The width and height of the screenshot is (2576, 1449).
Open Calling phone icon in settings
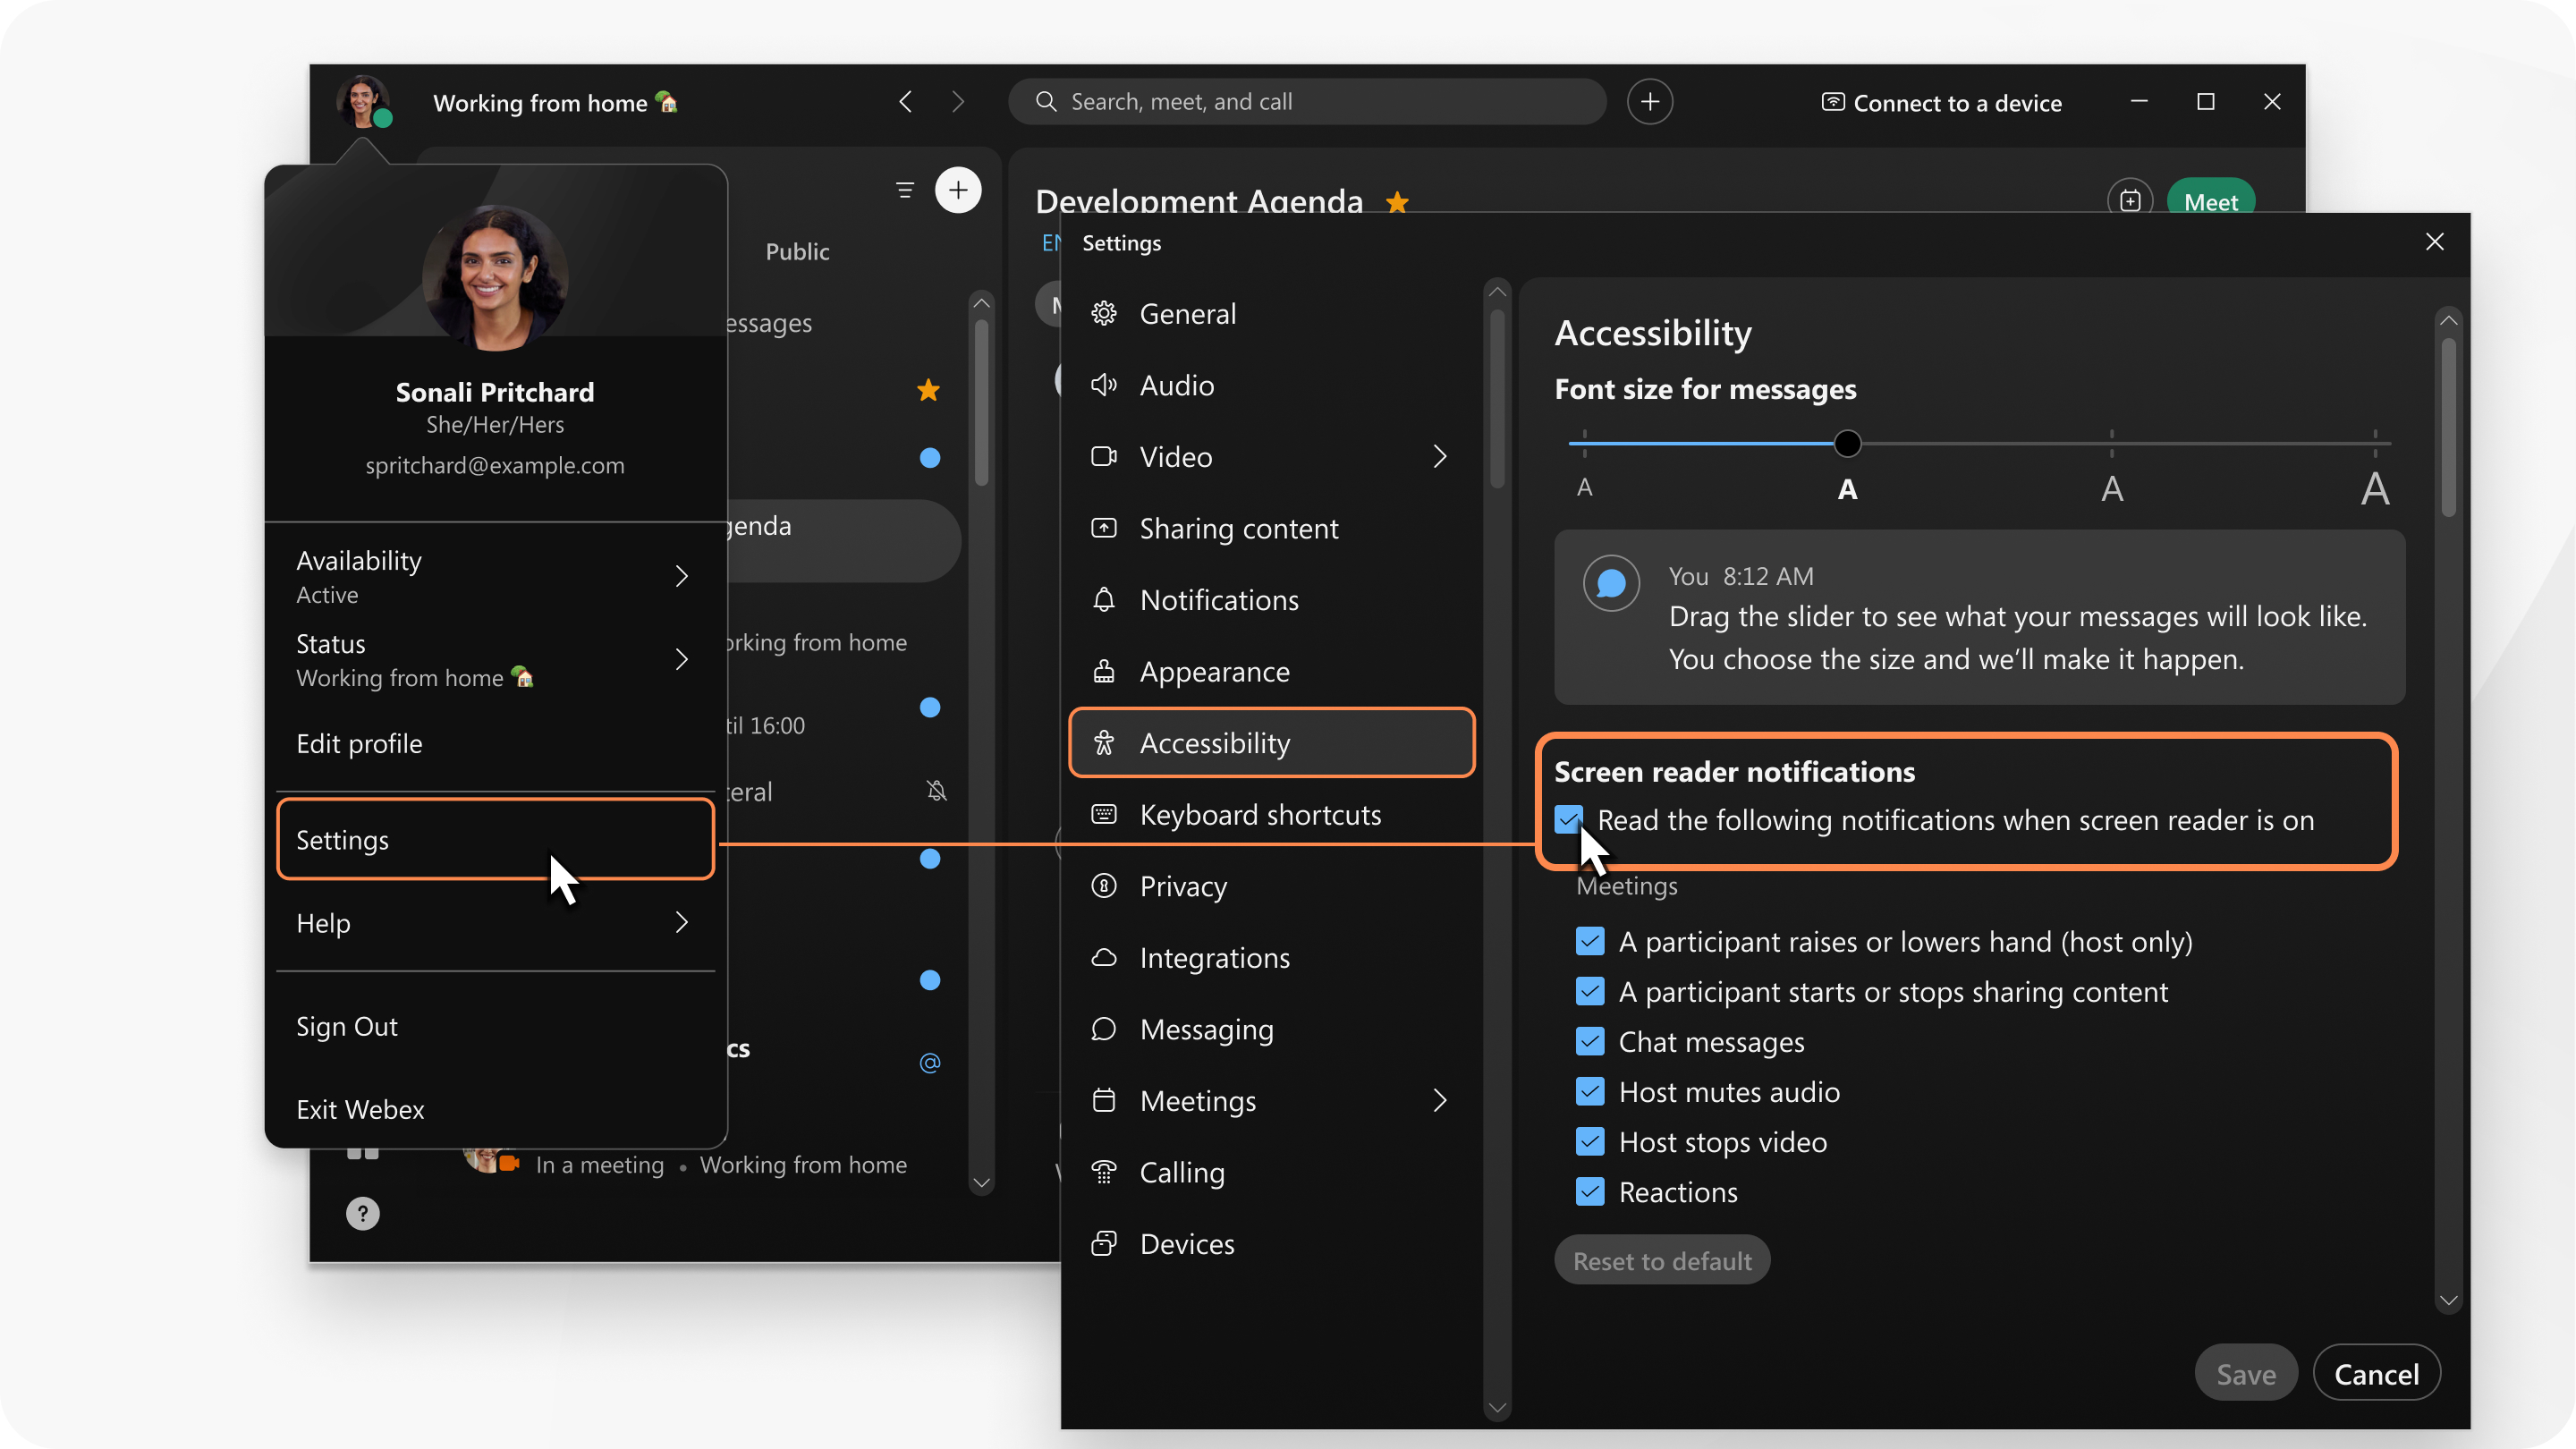(x=1103, y=1172)
